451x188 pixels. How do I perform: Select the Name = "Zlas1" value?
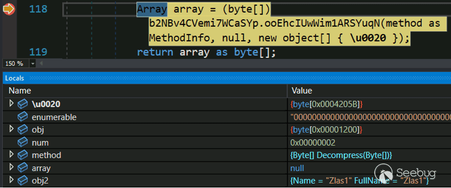click(x=360, y=181)
